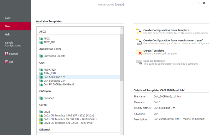Maximize the Vector CANoe window

(x=198, y=3)
